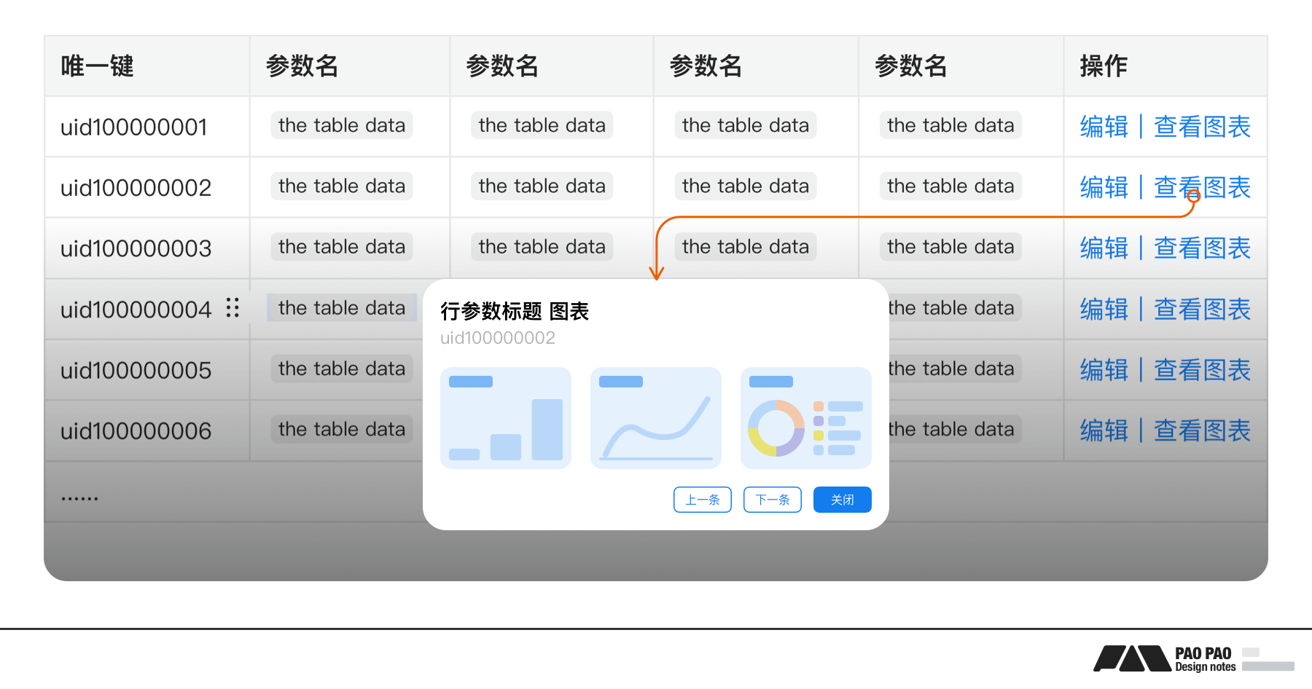Click the 操作 column header

[x=1104, y=66]
